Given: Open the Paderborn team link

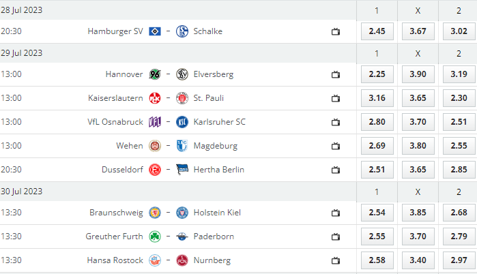Looking at the screenshot, I should coord(214,237).
